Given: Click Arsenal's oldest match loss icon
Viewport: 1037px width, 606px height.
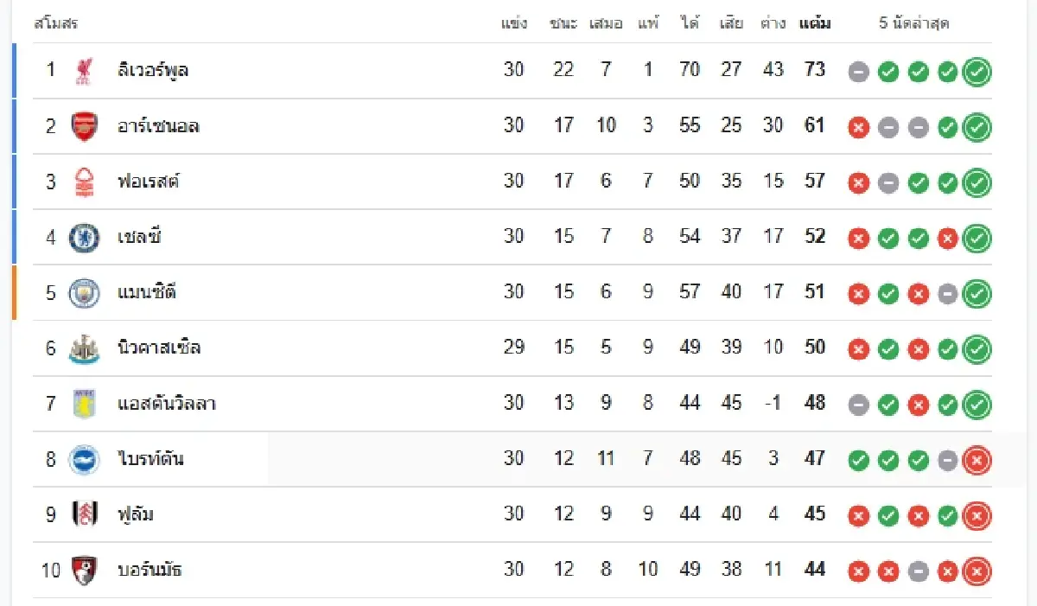Looking at the screenshot, I should [x=858, y=128].
